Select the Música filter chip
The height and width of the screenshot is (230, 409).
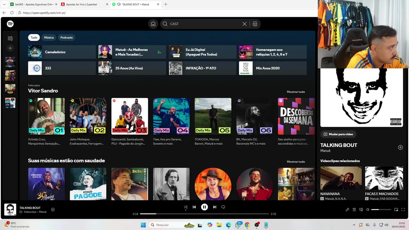coord(49,37)
